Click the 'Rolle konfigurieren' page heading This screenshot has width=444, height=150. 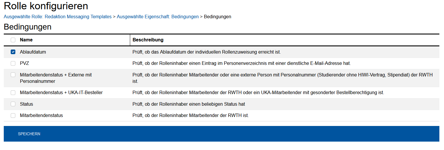tap(46, 6)
